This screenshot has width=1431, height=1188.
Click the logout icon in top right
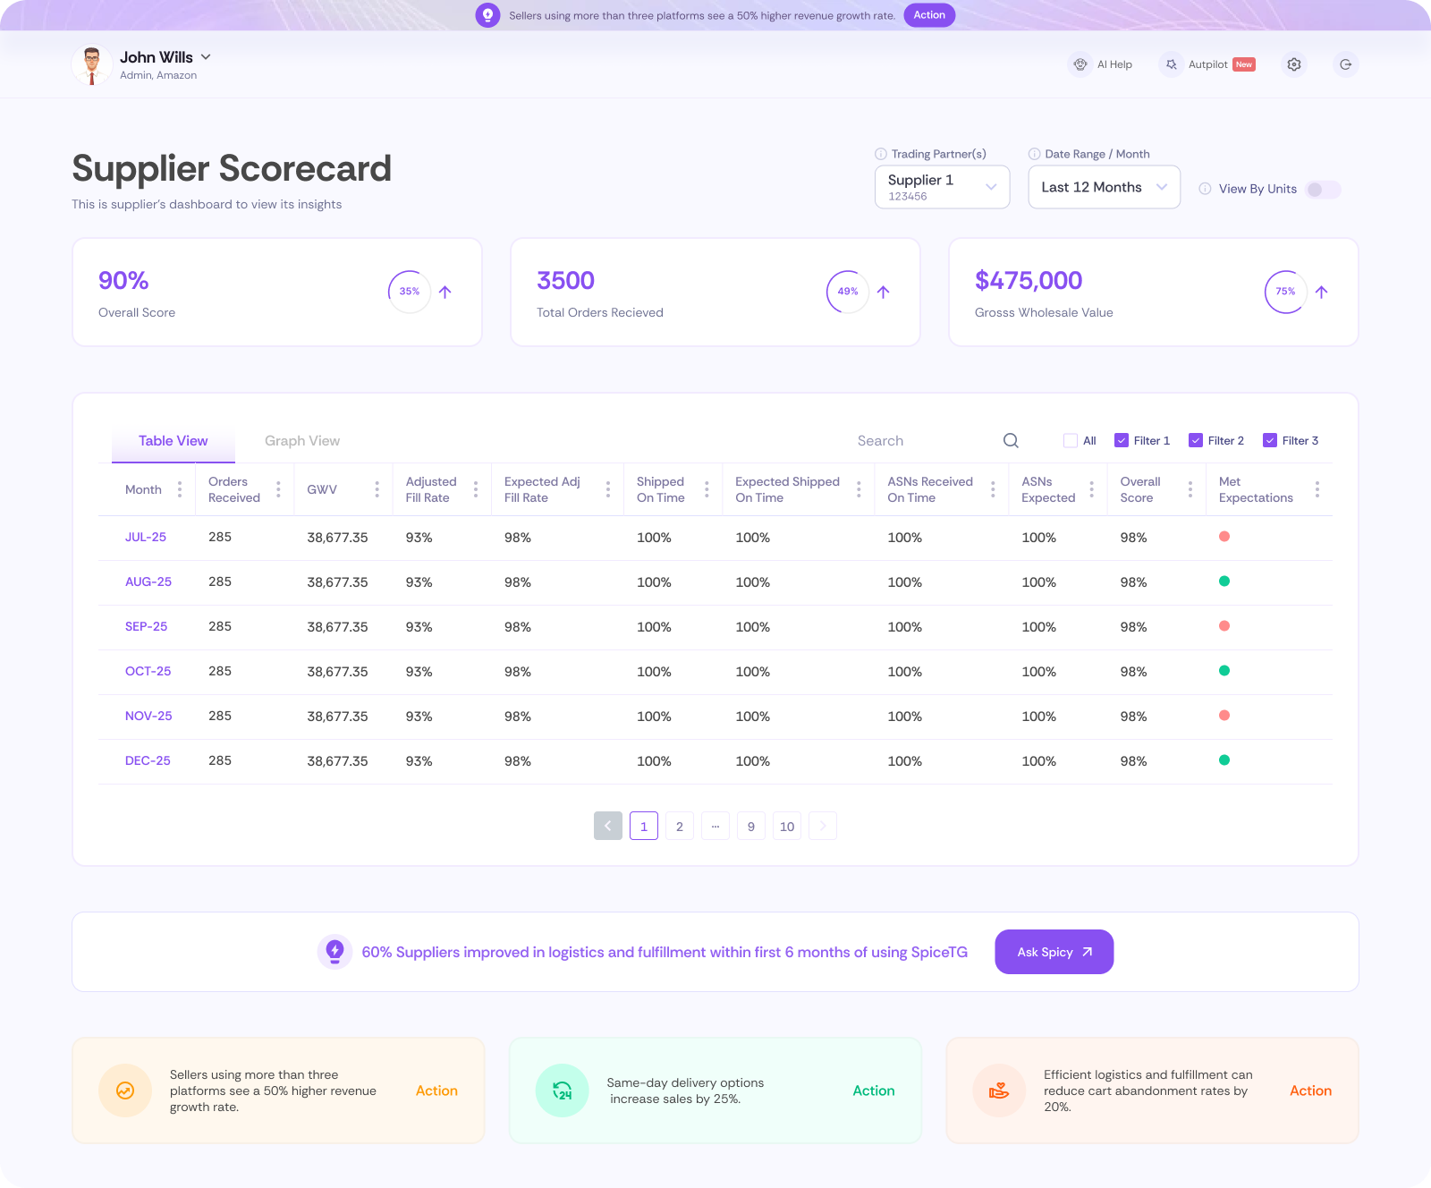(x=1345, y=64)
